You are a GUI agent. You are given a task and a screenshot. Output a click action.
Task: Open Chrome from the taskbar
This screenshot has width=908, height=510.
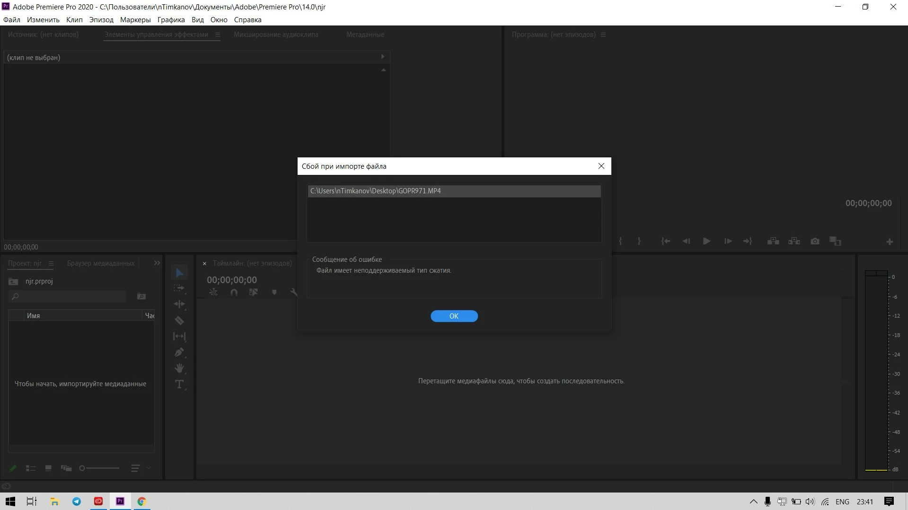(x=141, y=501)
